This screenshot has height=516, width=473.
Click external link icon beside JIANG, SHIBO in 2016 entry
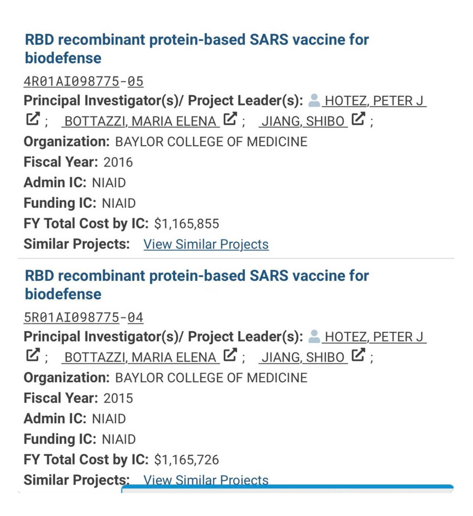point(358,119)
